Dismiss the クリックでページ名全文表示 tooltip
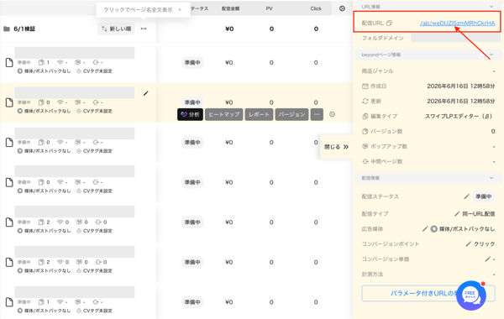 coord(180,9)
